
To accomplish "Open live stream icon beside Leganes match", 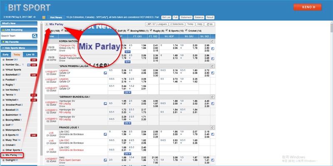I will (105, 73).
